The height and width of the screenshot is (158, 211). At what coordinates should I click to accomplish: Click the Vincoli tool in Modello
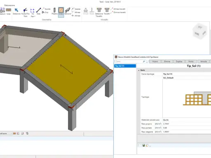tap(86, 11)
